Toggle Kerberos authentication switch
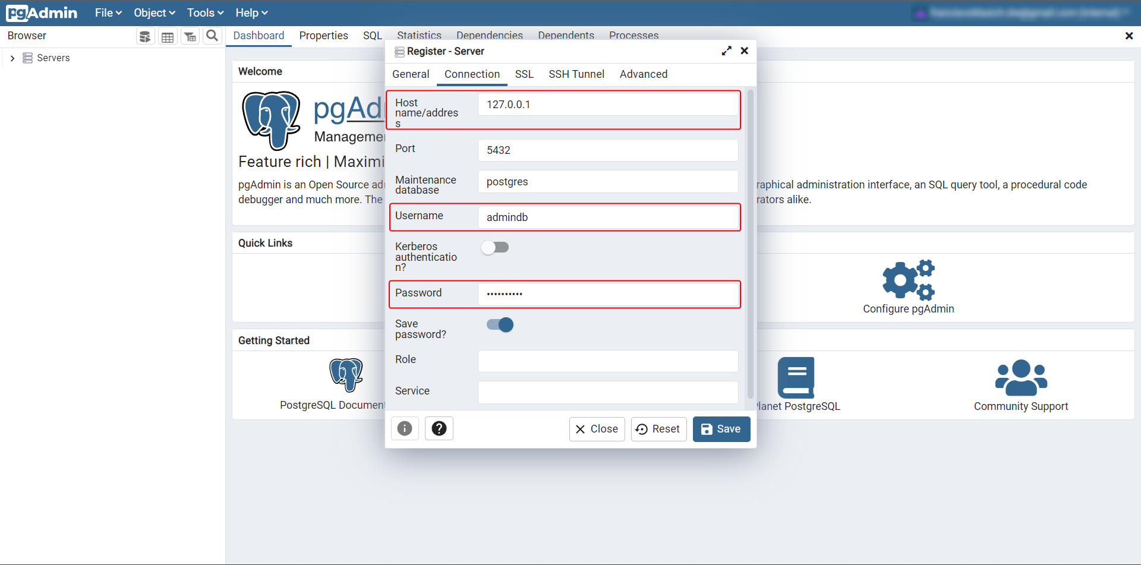The height and width of the screenshot is (565, 1141). (495, 247)
